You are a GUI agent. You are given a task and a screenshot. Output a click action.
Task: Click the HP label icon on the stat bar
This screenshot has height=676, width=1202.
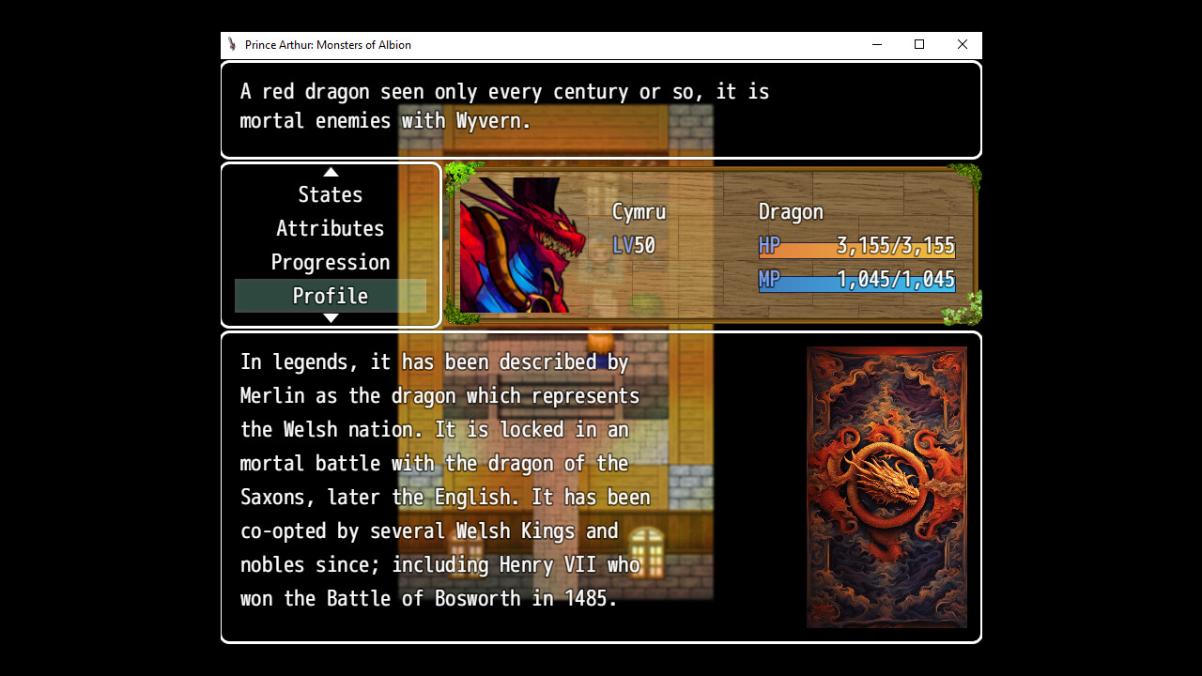coord(769,245)
